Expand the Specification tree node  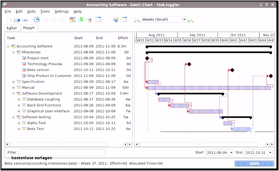13,82
